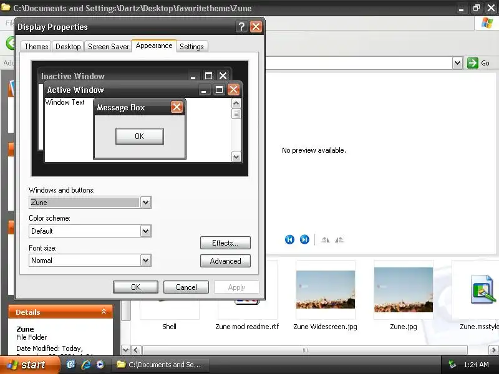Click the Explorer taskbar button
499x374 pixels.
160,365
